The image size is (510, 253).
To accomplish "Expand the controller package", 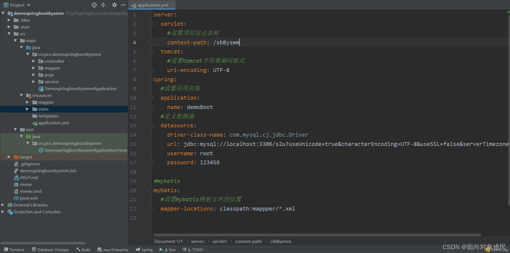I will (x=33, y=61).
